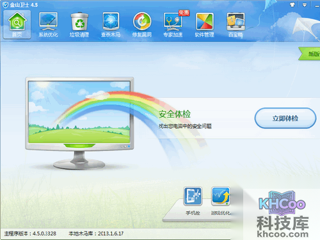Open 查杀木马 trojan scan
The height and width of the screenshot is (240, 320).
click(x=111, y=24)
